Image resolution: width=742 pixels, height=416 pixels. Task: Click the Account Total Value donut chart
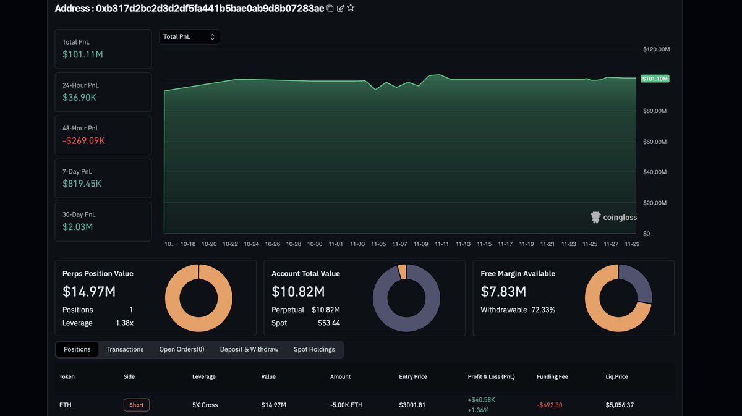[406, 298]
